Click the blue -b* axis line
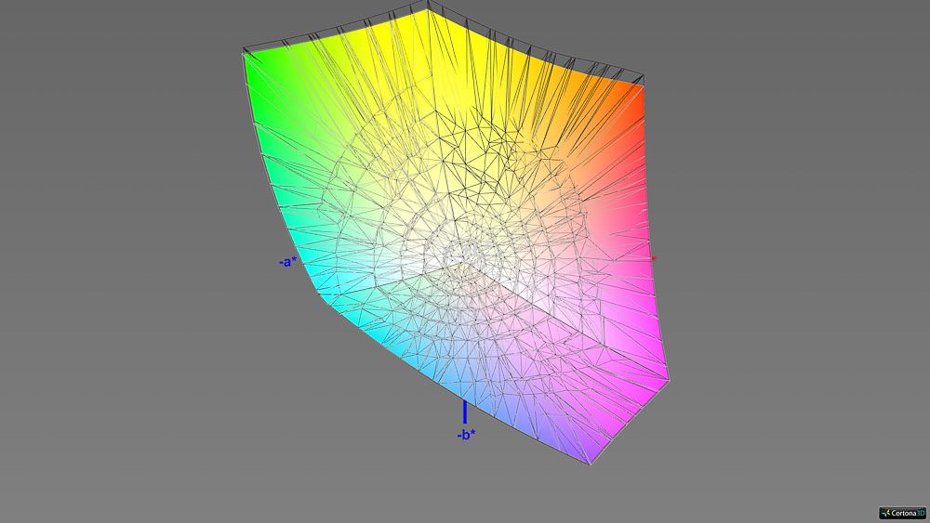This screenshot has height=523, width=930. (464, 412)
